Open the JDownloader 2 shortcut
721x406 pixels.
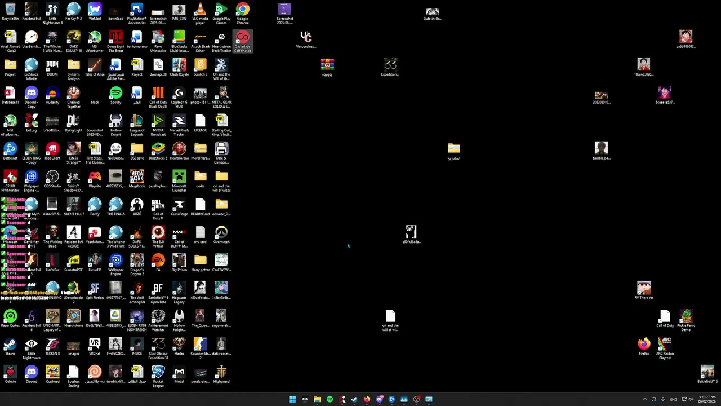(73, 293)
